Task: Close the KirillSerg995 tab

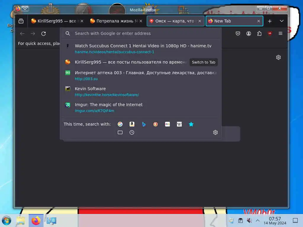Action: coord(82,21)
